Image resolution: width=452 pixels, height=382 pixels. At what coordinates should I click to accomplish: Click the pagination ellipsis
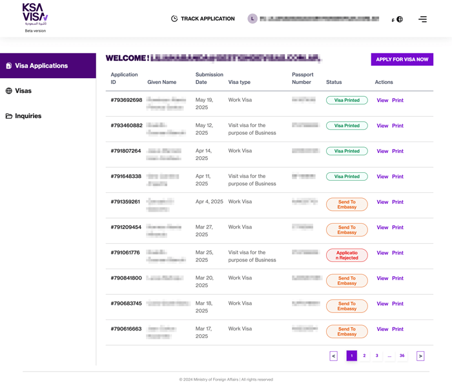coord(389,356)
